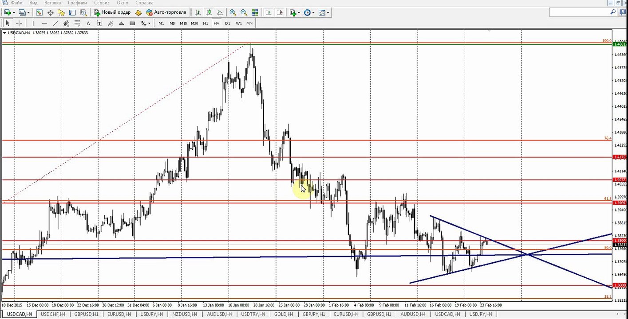628x319 pixels.
Task: Switch timeframe to MN
Action: tap(249, 23)
